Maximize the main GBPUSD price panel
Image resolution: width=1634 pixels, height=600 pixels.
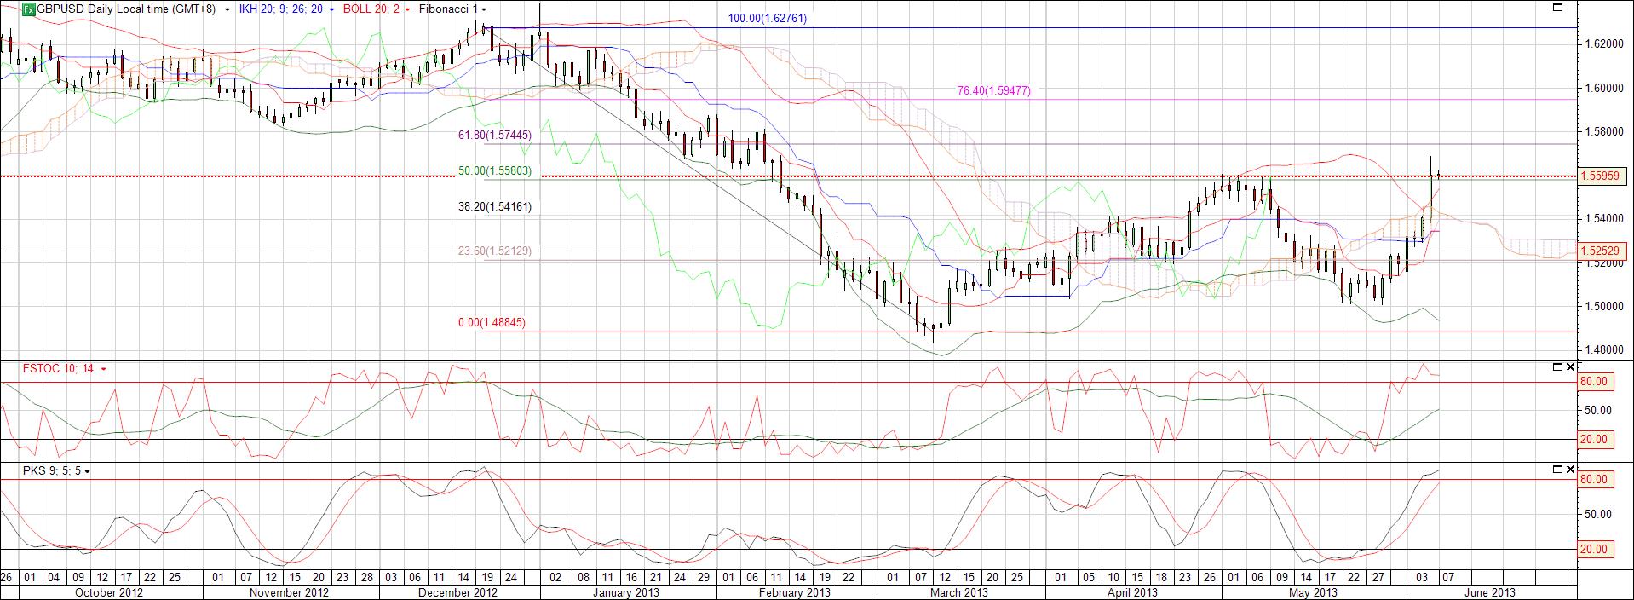(1558, 8)
